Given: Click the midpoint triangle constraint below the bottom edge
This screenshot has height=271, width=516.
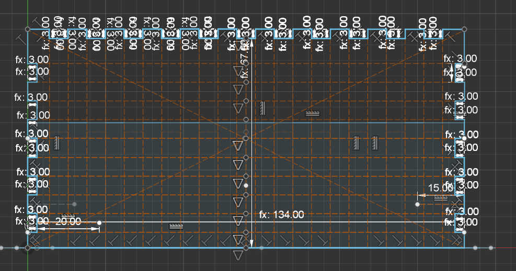Looking at the screenshot, I should click(238, 255).
